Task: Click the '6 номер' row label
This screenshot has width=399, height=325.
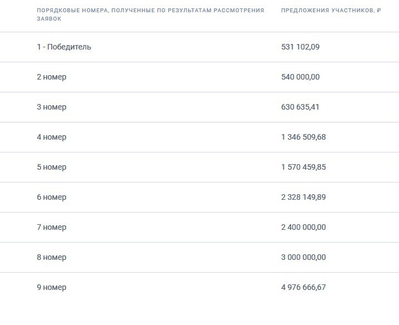Action: (x=52, y=198)
